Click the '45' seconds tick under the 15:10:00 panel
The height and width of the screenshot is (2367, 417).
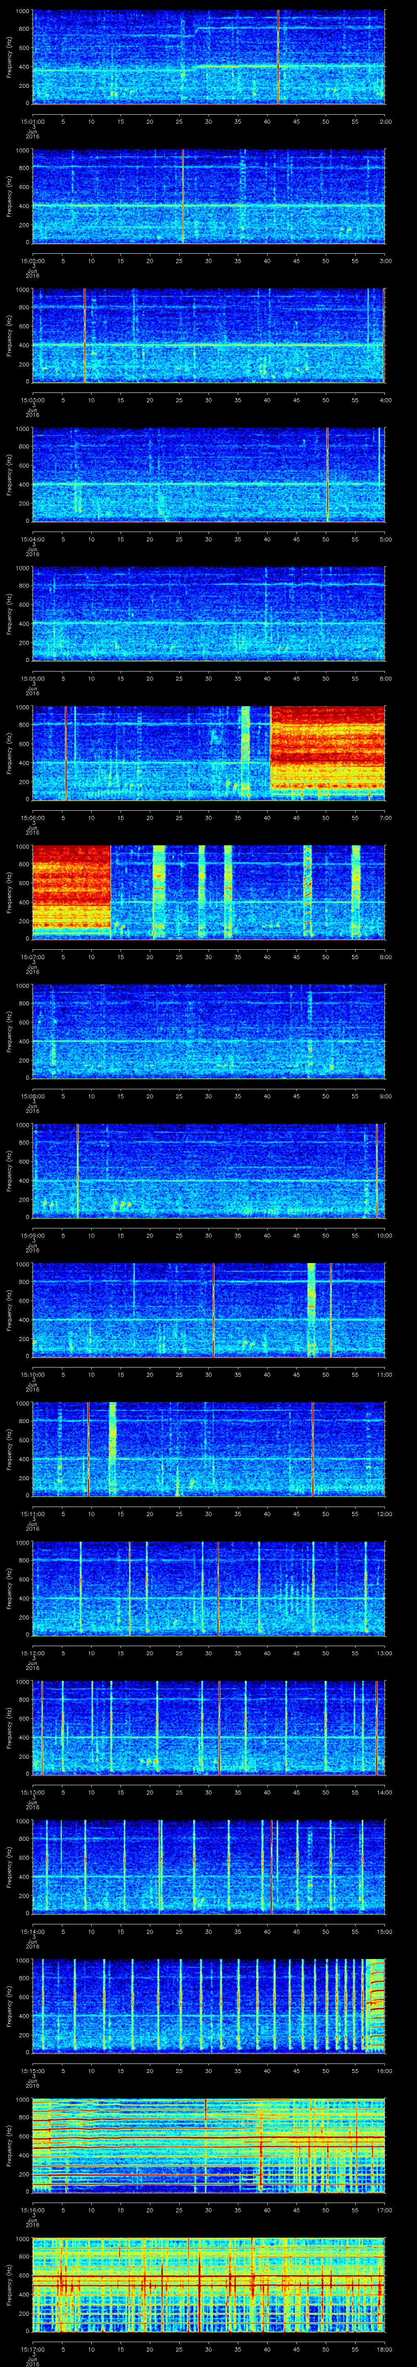296,1374
